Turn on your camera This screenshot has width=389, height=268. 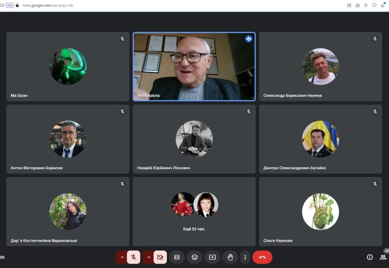160,257
